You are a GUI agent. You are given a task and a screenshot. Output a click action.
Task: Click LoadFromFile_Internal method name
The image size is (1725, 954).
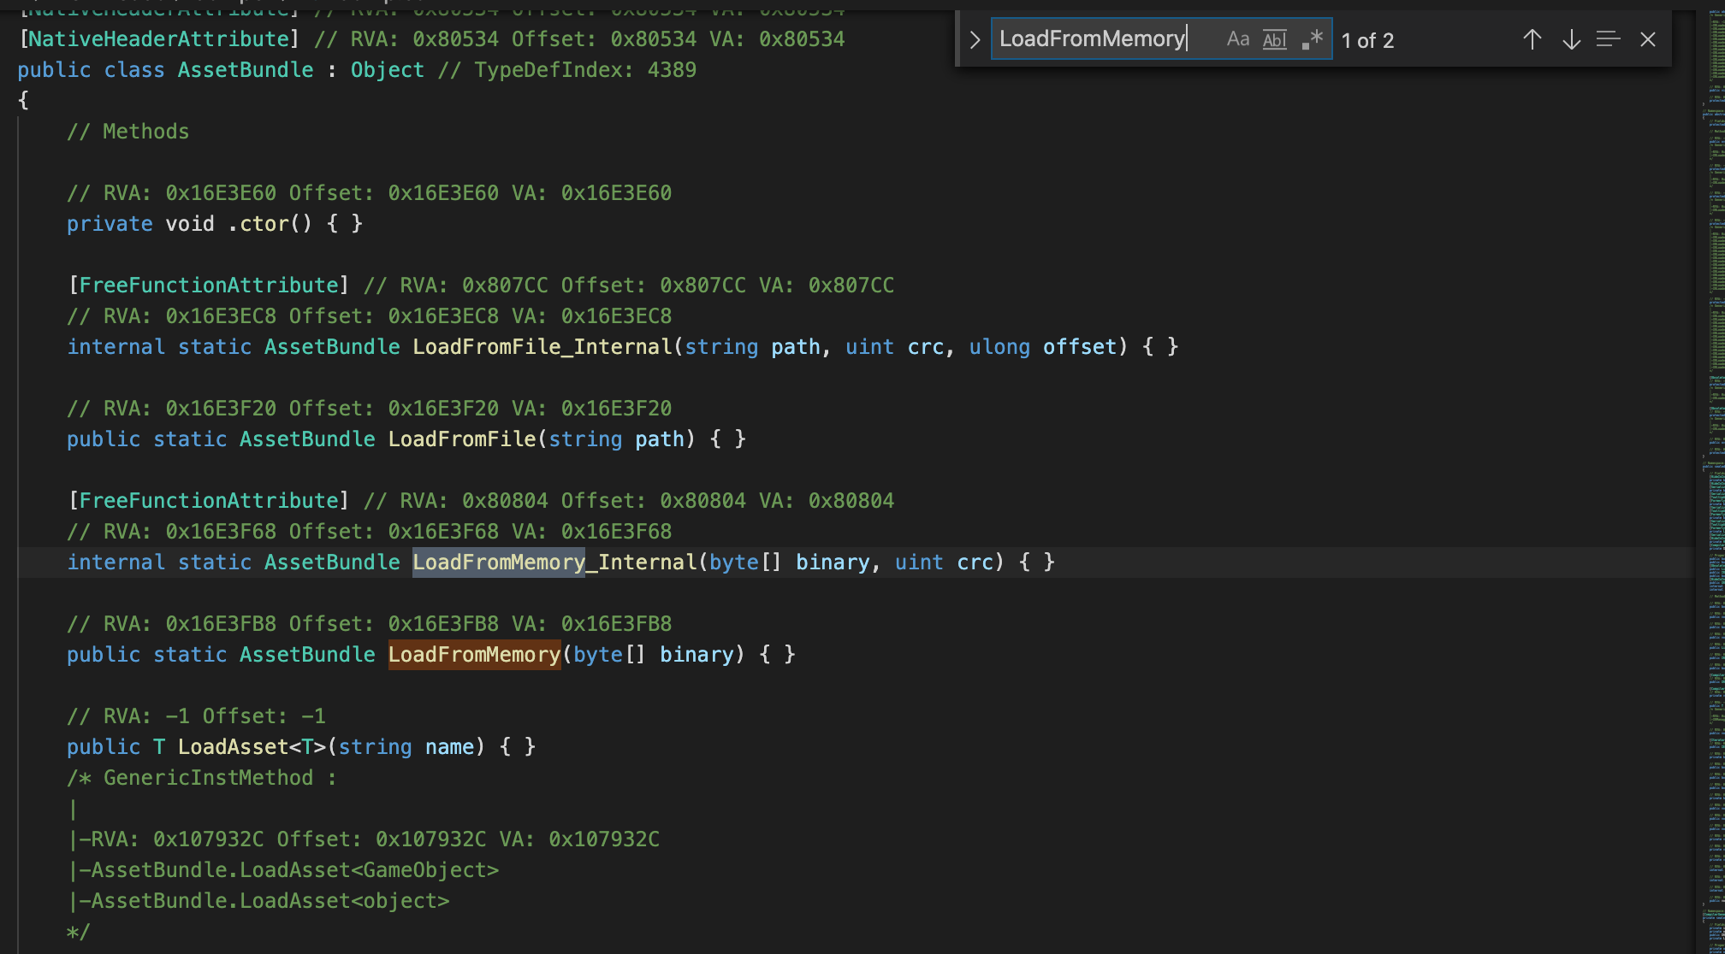click(542, 347)
